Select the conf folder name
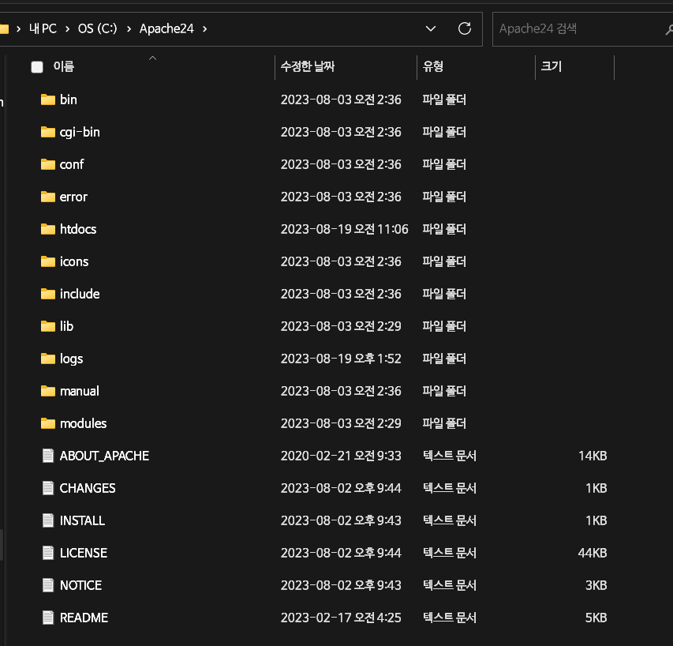This screenshot has height=646, width=673. pos(72,164)
